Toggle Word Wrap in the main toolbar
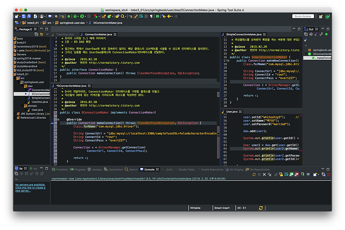This screenshot has height=230, width=345. point(141,16)
